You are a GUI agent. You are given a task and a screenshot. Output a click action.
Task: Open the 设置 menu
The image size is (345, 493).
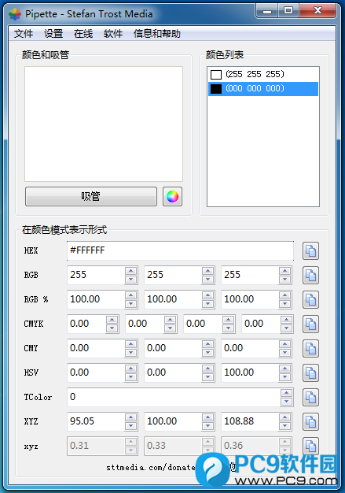(x=53, y=34)
